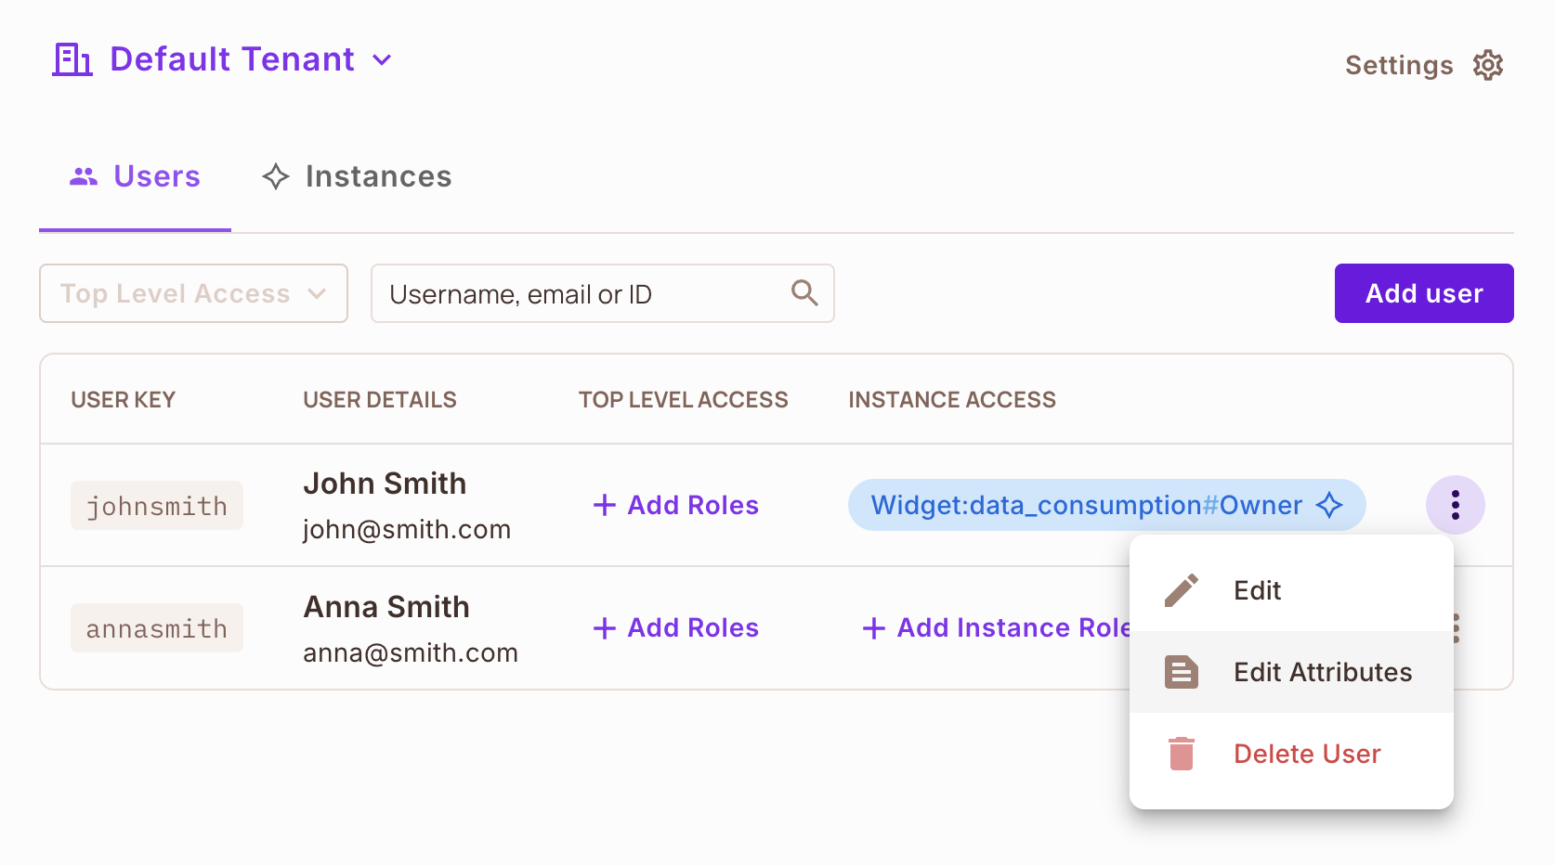1555x865 pixels.
Task: Click Add Roles for John Smith
Action: pos(675,505)
